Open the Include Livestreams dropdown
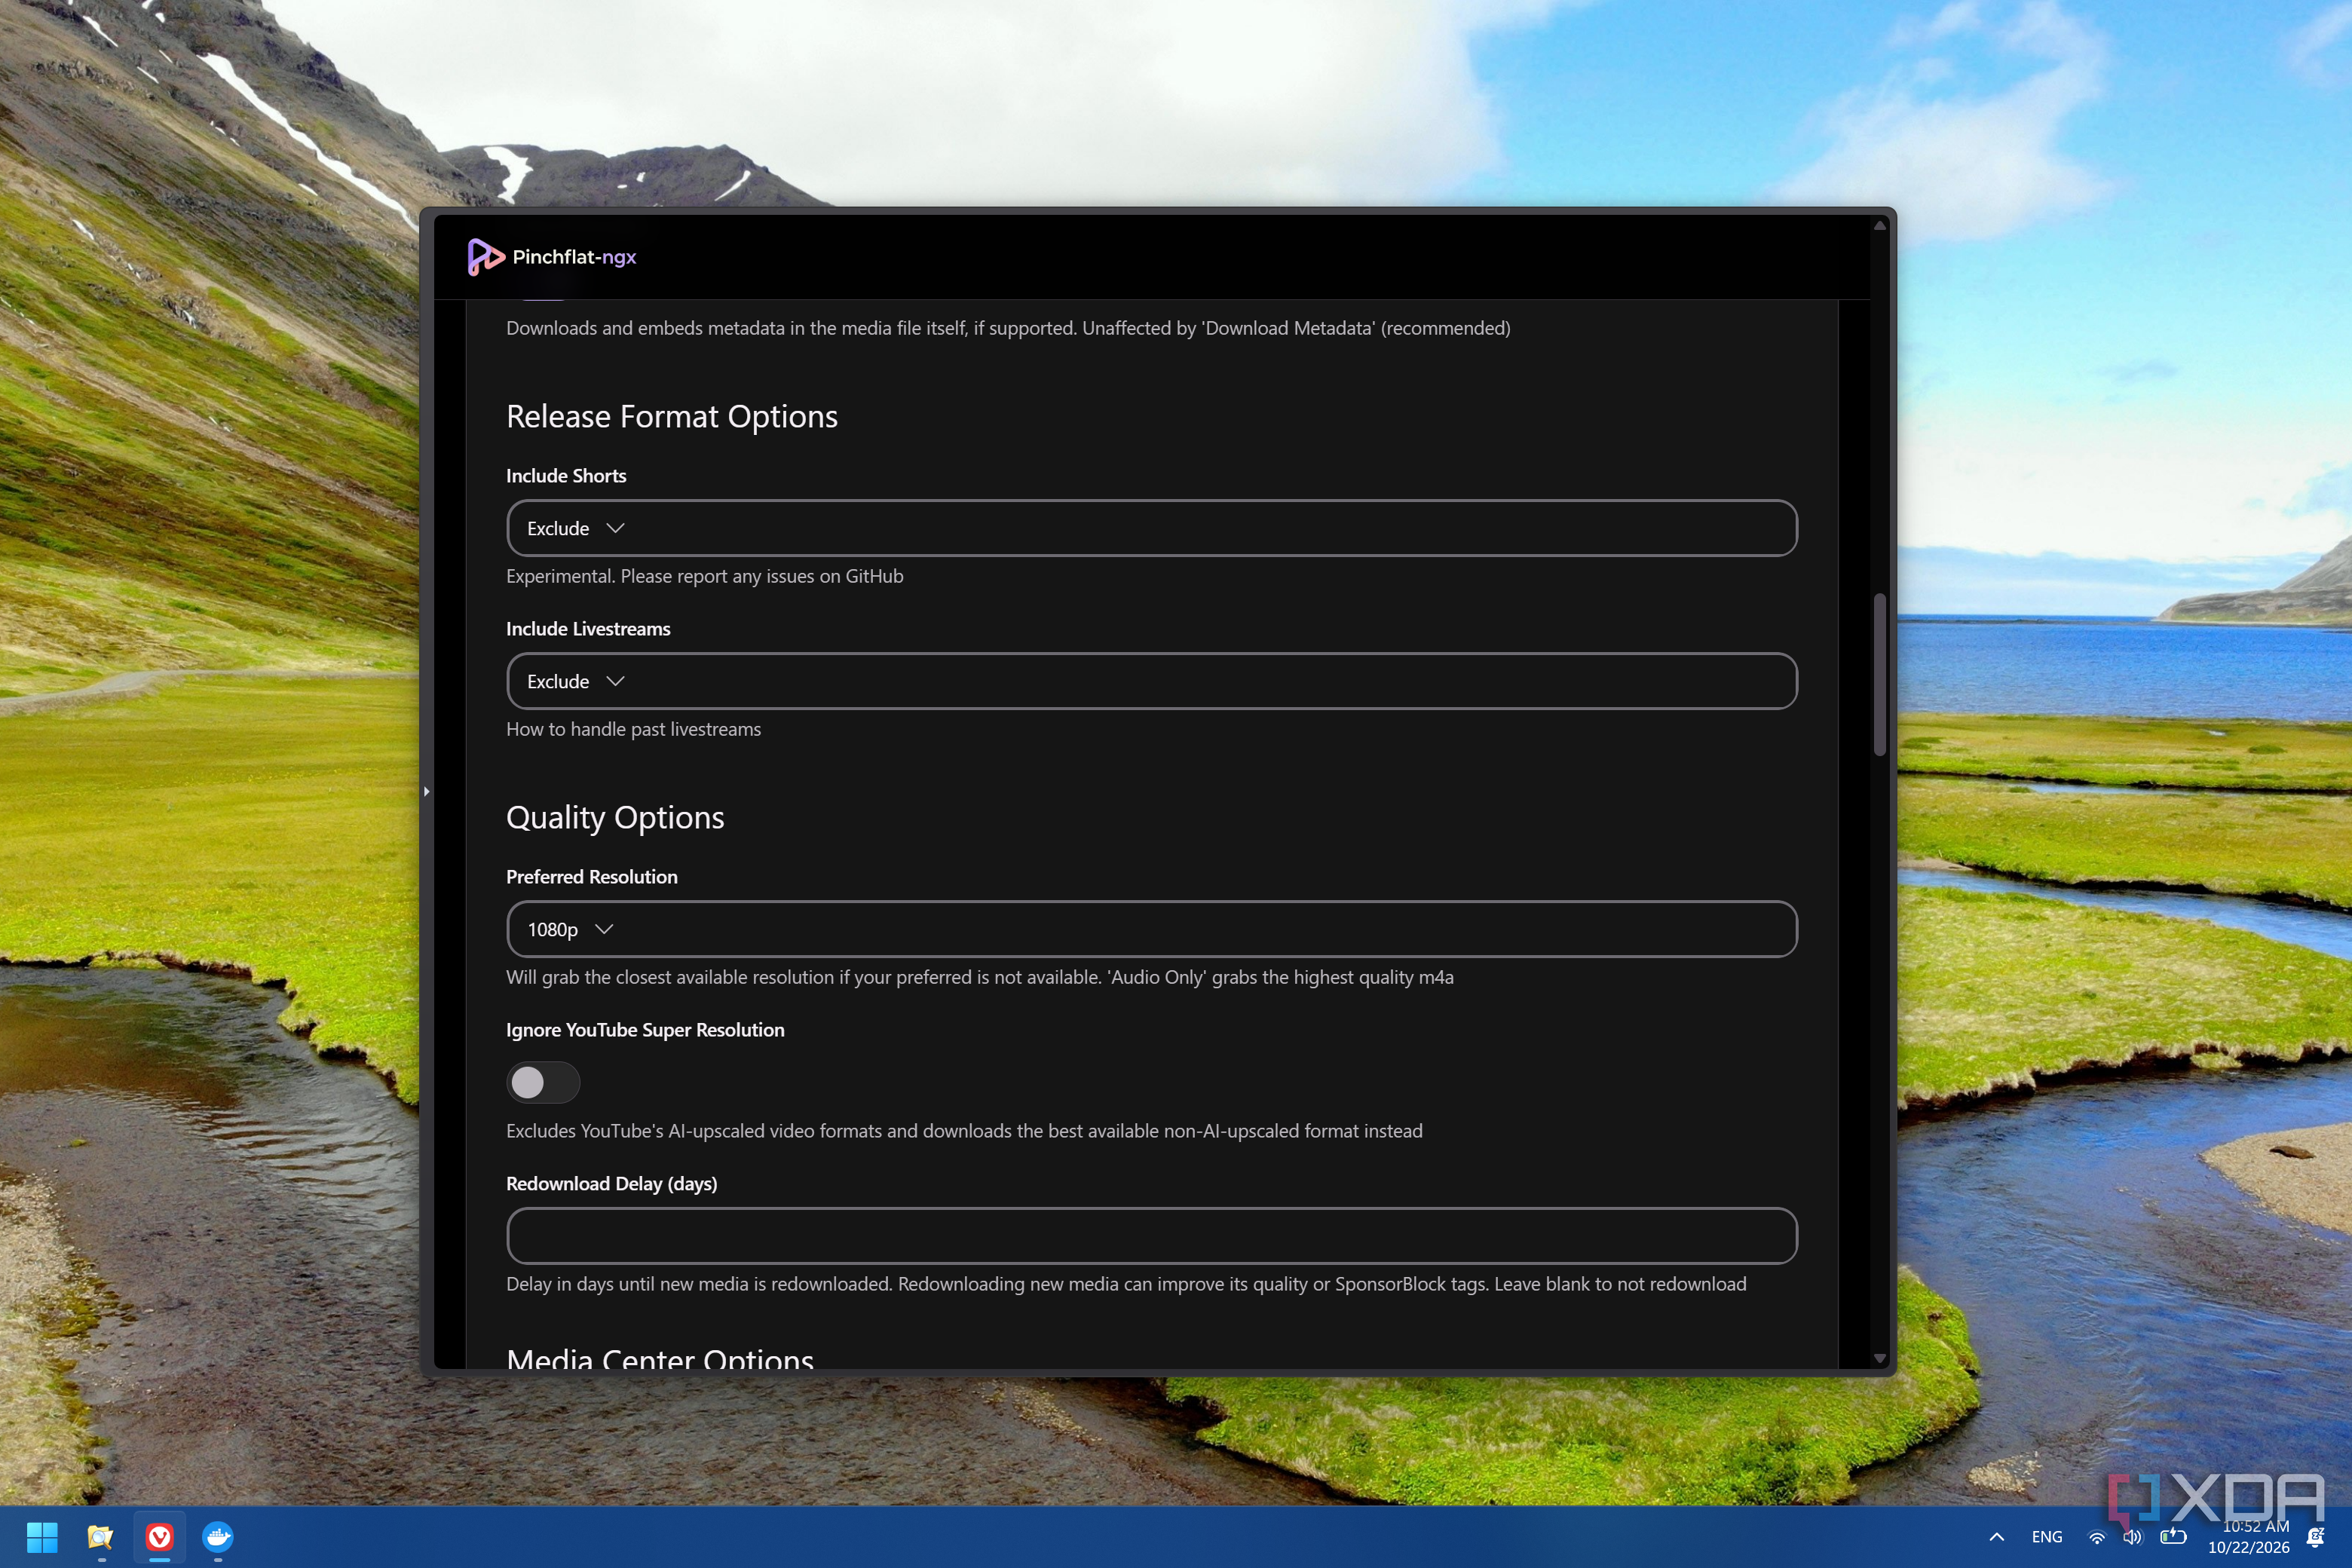 tap(1152, 681)
